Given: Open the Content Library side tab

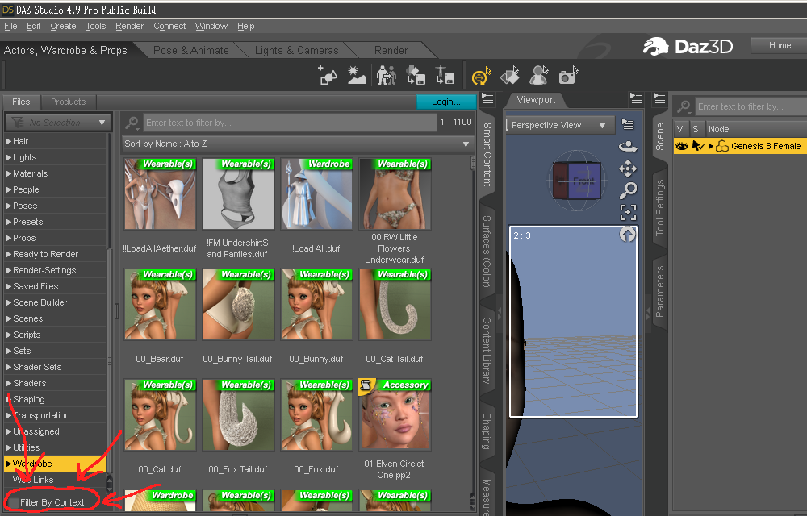Looking at the screenshot, I should (x=487, y=350).
